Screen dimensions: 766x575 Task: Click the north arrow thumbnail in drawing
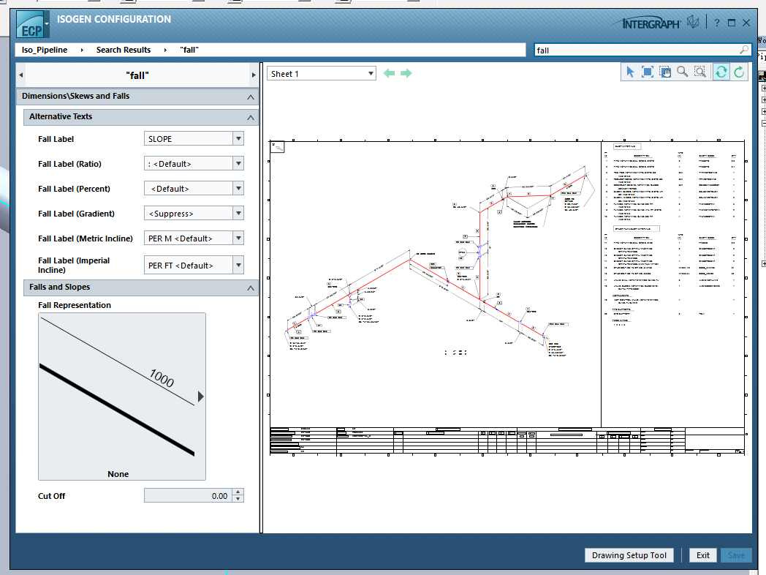click(x=278, y=147)
